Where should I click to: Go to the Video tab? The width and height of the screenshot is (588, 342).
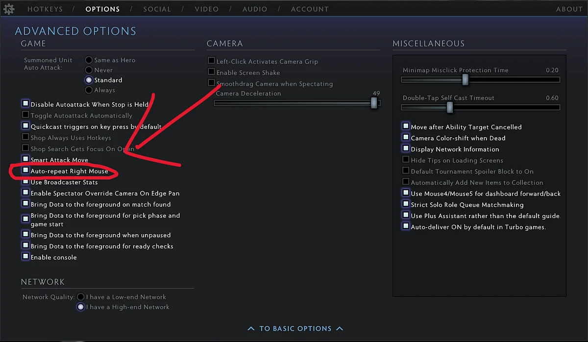pyautogui.click(x=207, y=9)
